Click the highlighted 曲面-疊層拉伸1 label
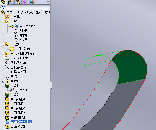The height and width of the screenshot is (130, 156). (x=21, y=122)
